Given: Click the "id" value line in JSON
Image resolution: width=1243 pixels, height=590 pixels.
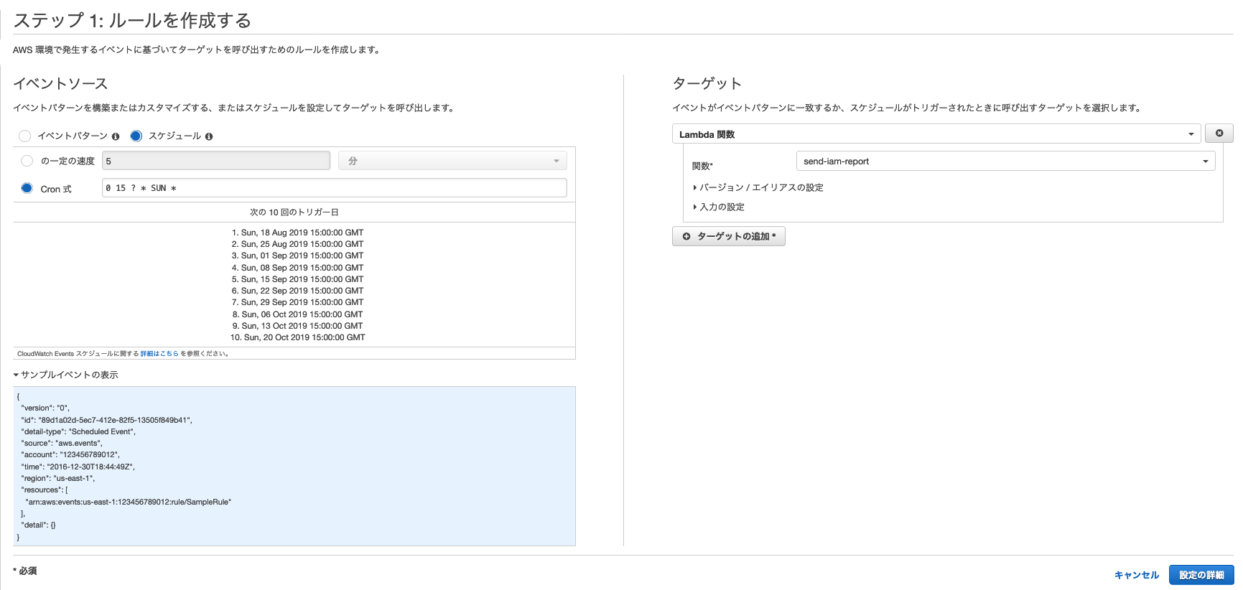Looking at the screenshot, I should (106, 420).
